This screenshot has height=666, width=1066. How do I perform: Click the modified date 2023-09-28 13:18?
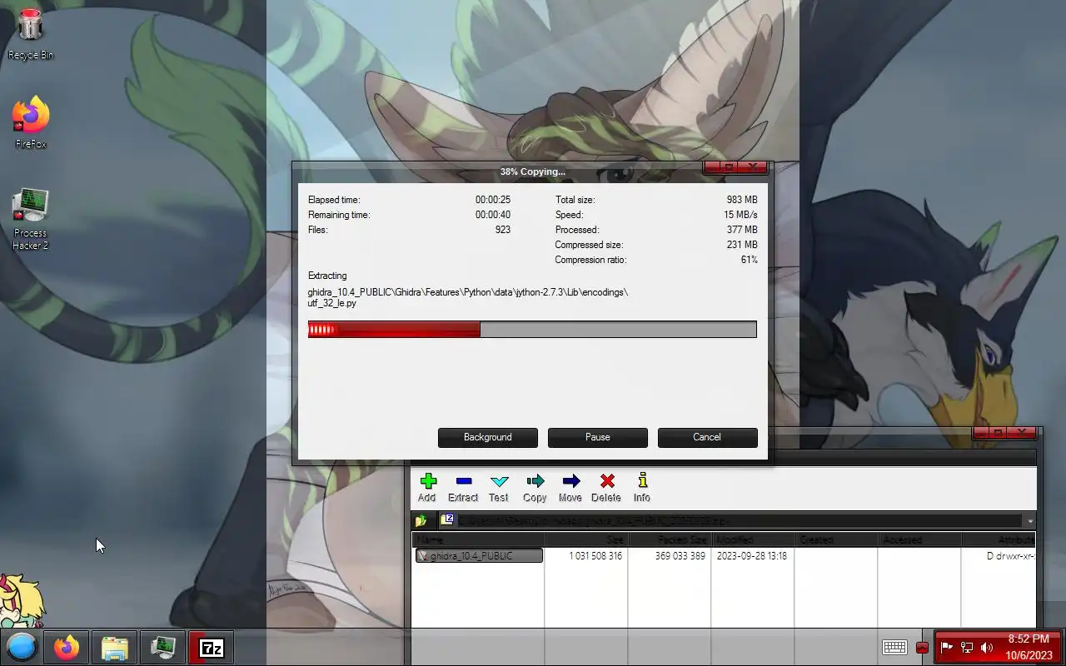[751, 556]
